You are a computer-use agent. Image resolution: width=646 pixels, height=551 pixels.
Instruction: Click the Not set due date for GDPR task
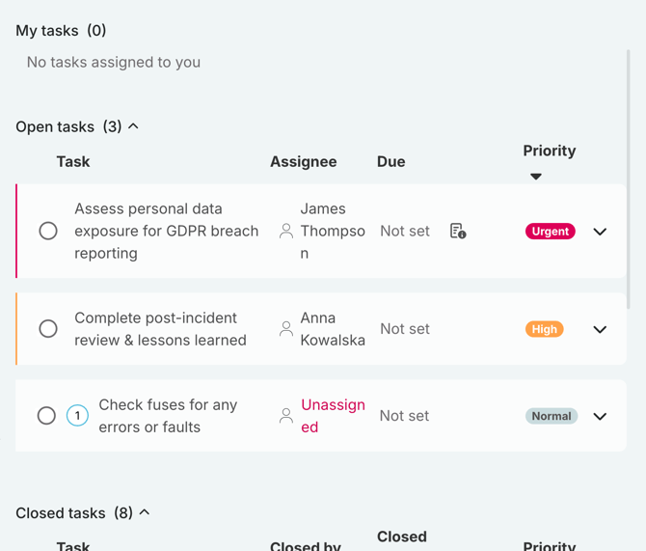[x=405, y=232]
